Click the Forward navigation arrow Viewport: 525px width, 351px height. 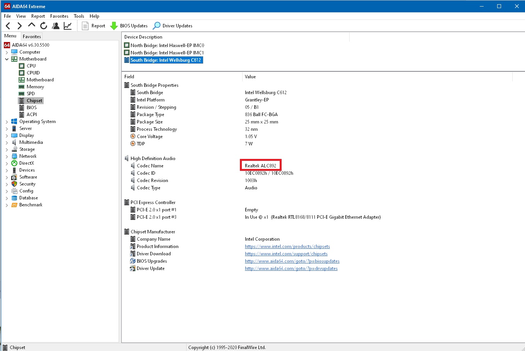tap(20, 26)
